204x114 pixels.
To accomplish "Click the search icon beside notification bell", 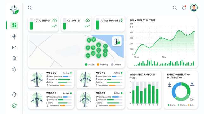I will coord(175,8).
